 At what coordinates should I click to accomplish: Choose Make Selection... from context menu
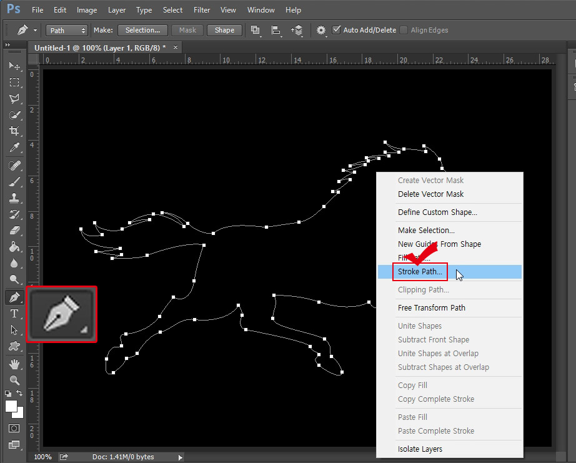point(450,231)
